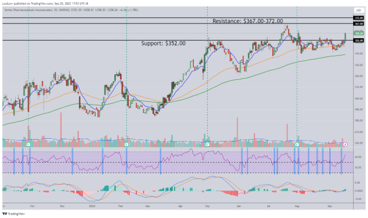
Task: Click the earnings marker near February
Action: (x=127, y=144)
